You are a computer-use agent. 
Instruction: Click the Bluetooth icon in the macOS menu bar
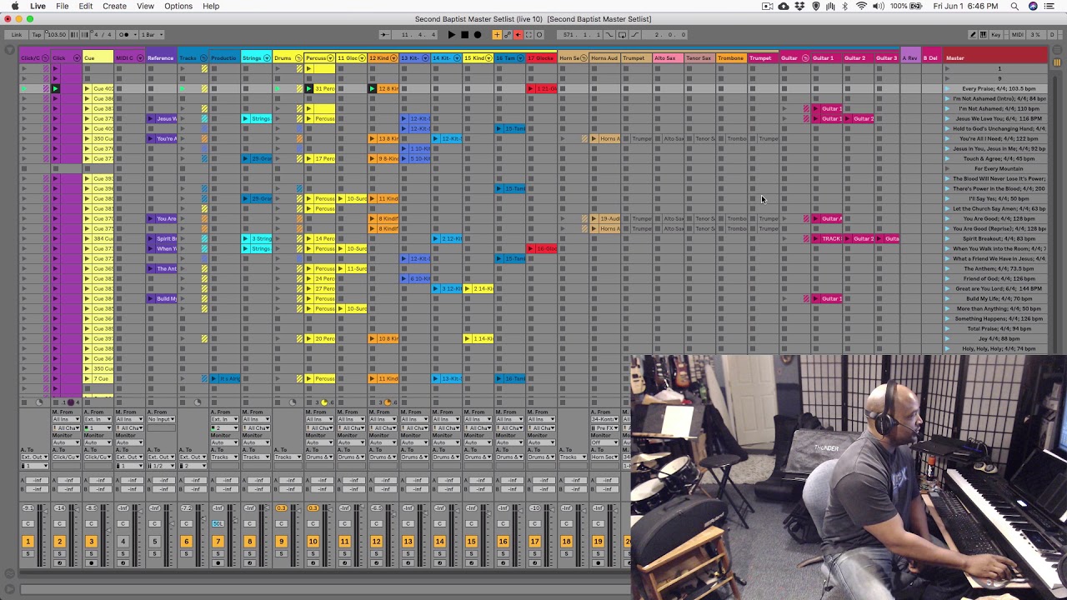pos(844,6)
